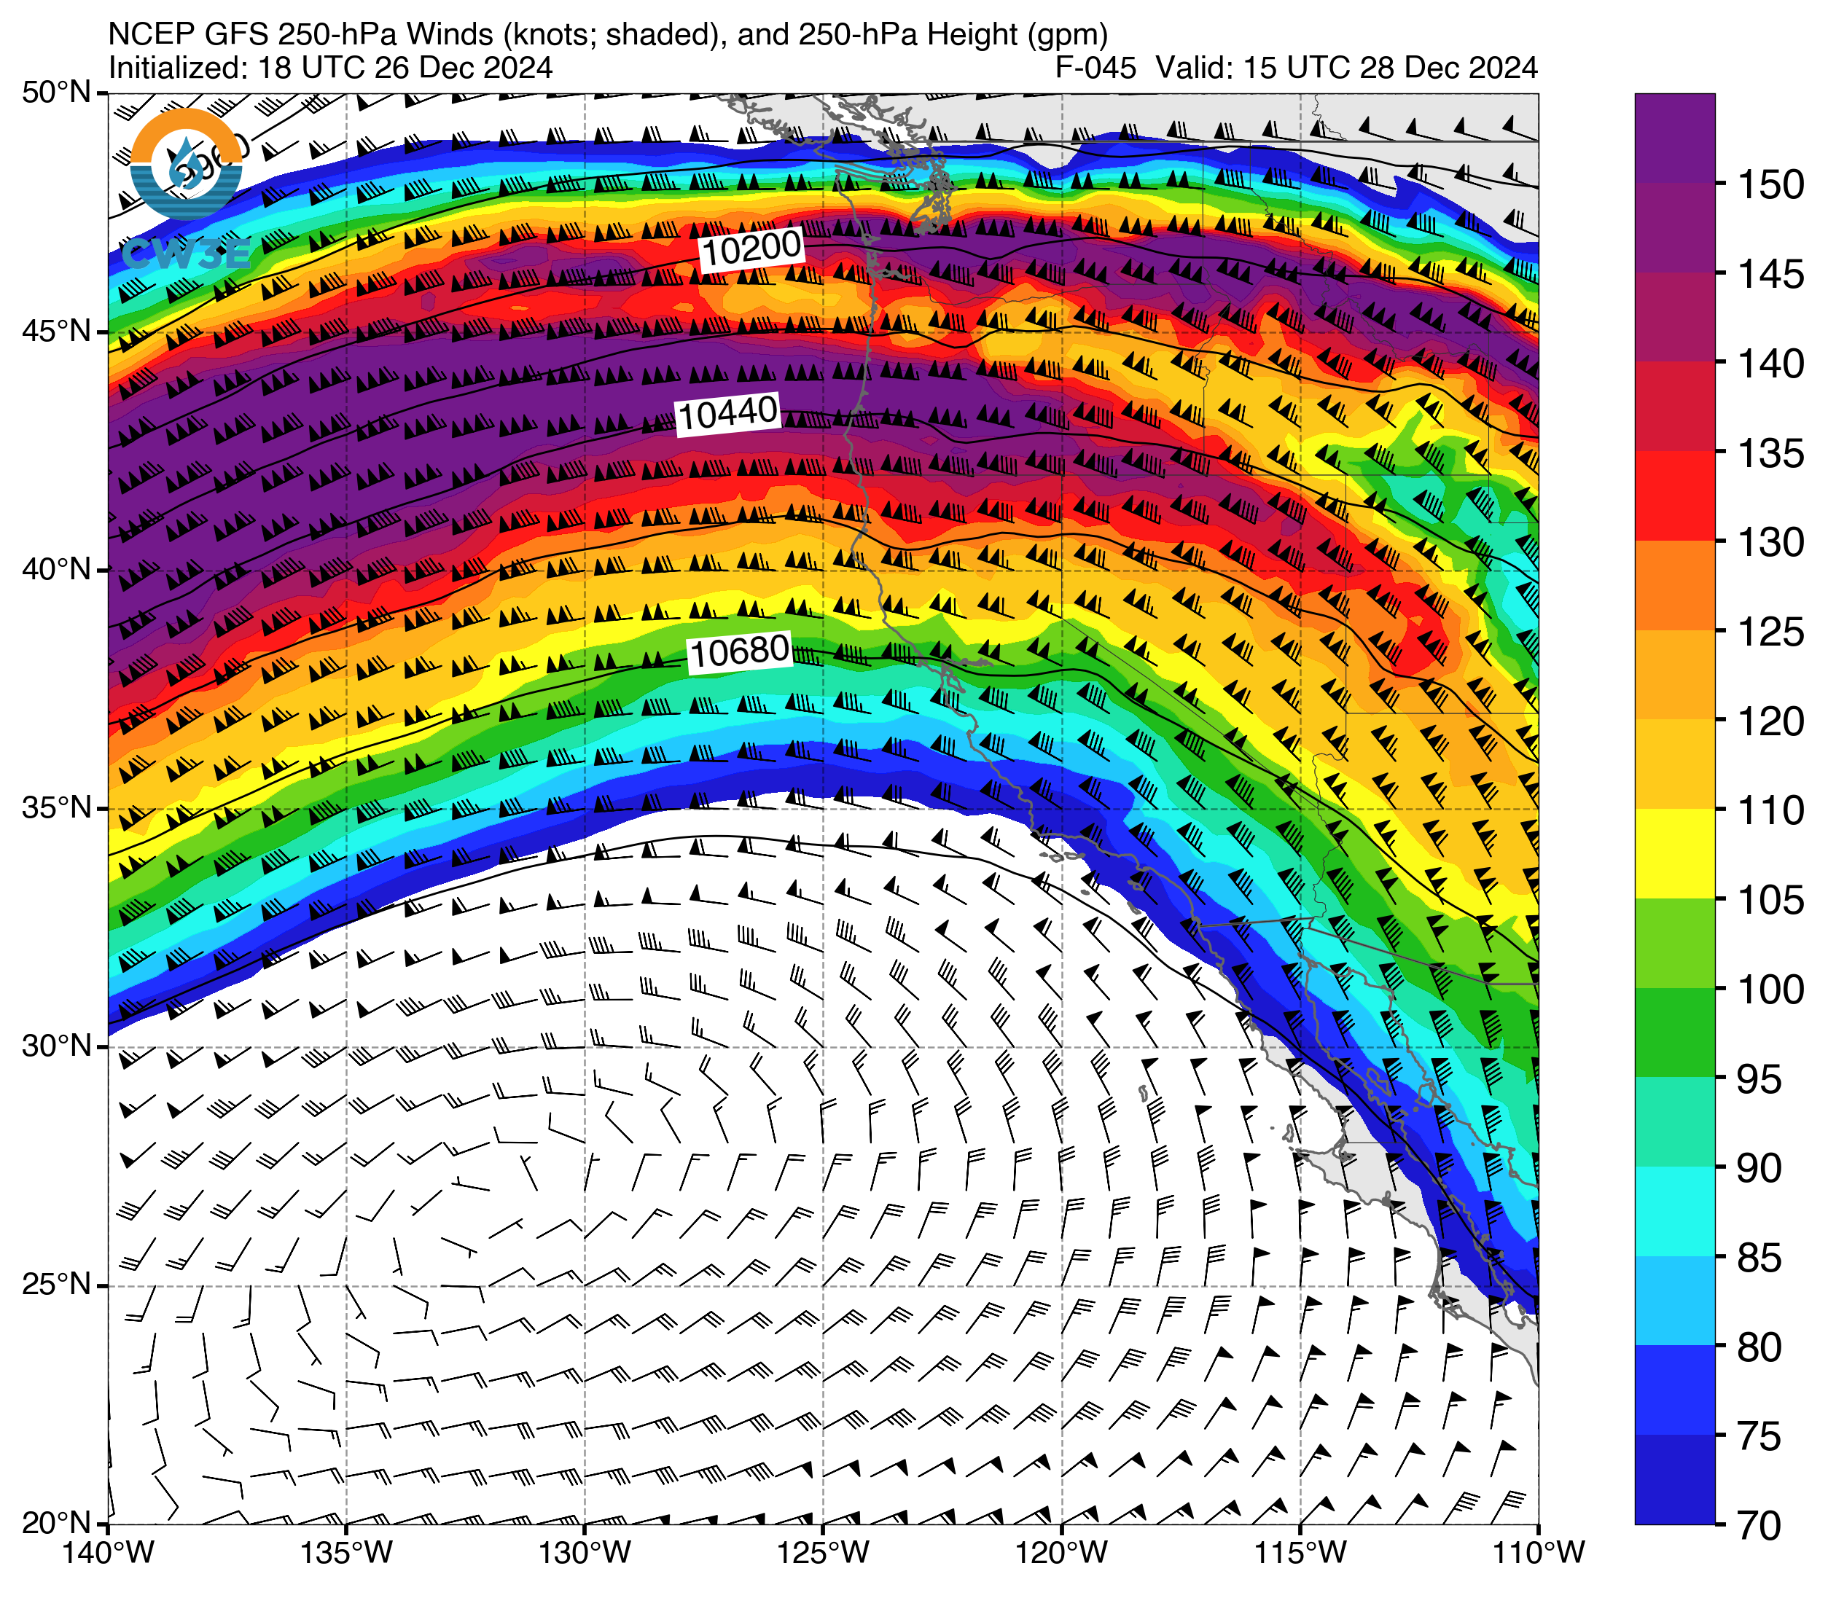The height and width of the screenshot is (1606, 1828).
Task: Click the 10200 height contour label
Action: click(x=751, y=248)
